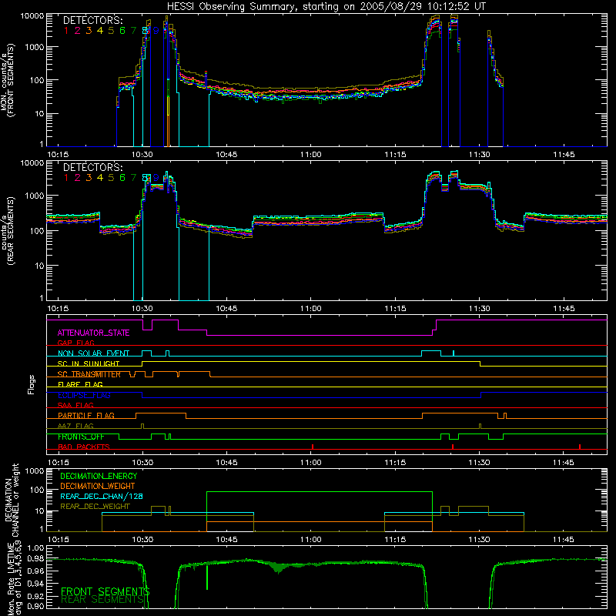The height and width of the screenshot is (616, 616).
Task: Click the 11:00 tick label under the Flags panel
Action: point(310,463)
